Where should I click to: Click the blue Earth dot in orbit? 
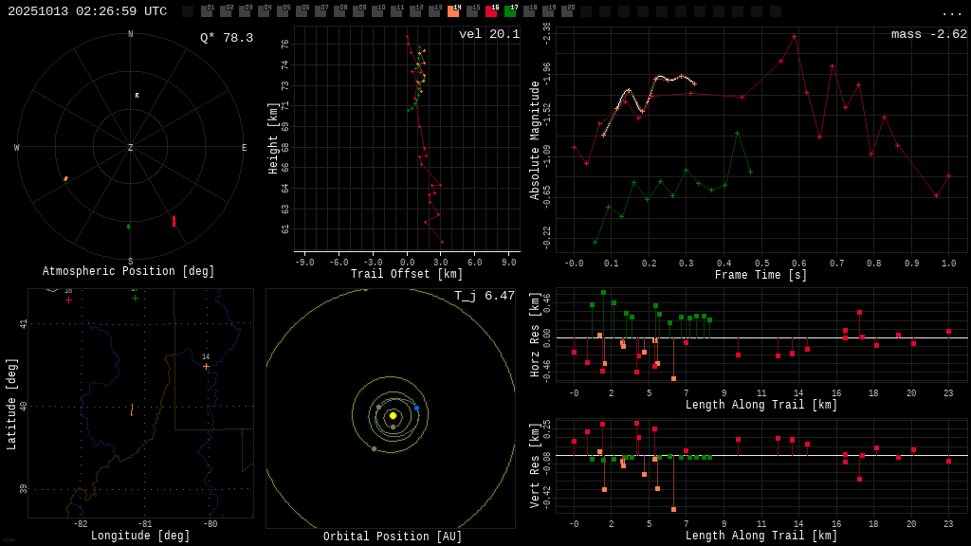pos(416,408)
